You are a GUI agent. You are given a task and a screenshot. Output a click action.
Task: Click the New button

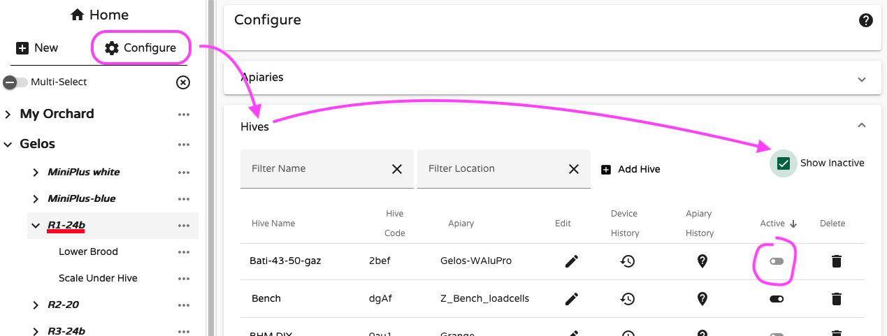(38, 48)
